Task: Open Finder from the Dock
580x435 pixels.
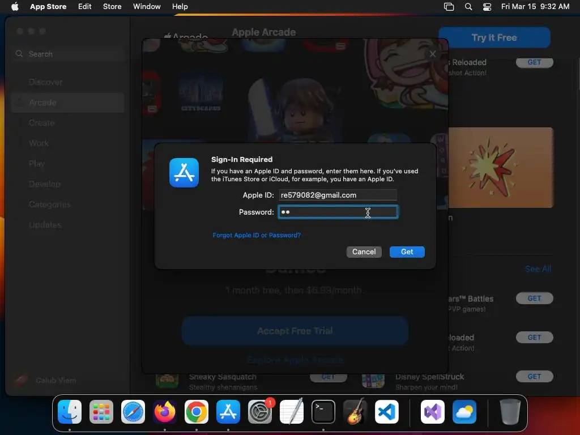Action: (70, 412)
